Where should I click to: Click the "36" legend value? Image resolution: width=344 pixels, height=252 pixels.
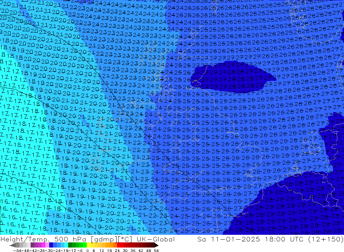pyautogui.click(x=133, y=251)
